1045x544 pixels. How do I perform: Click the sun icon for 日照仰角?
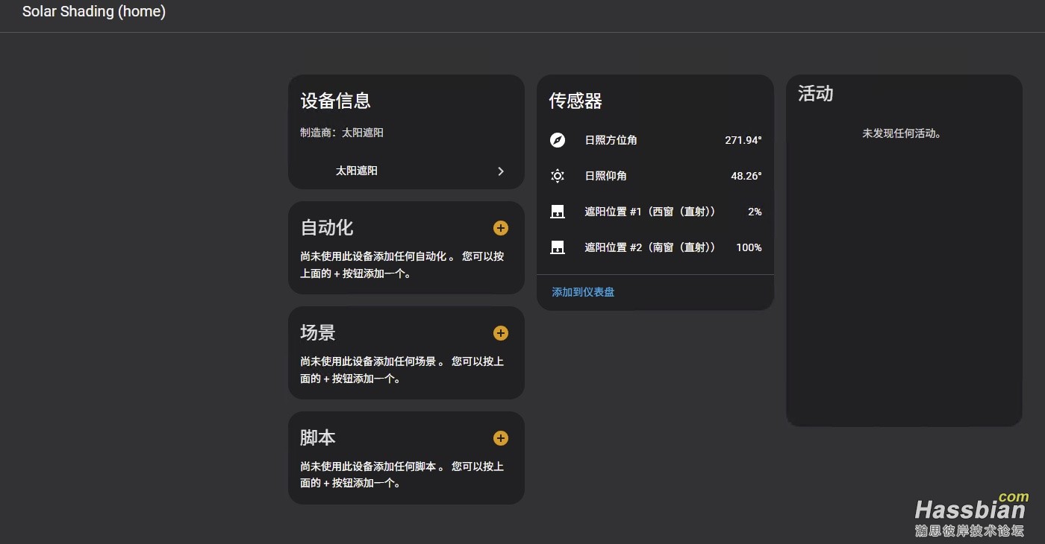(558, 176)
